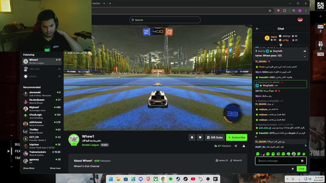Viewport: 326px width, 183px height.
Task: Click the mail envelope icon in background game
Action: pos(320,26)
